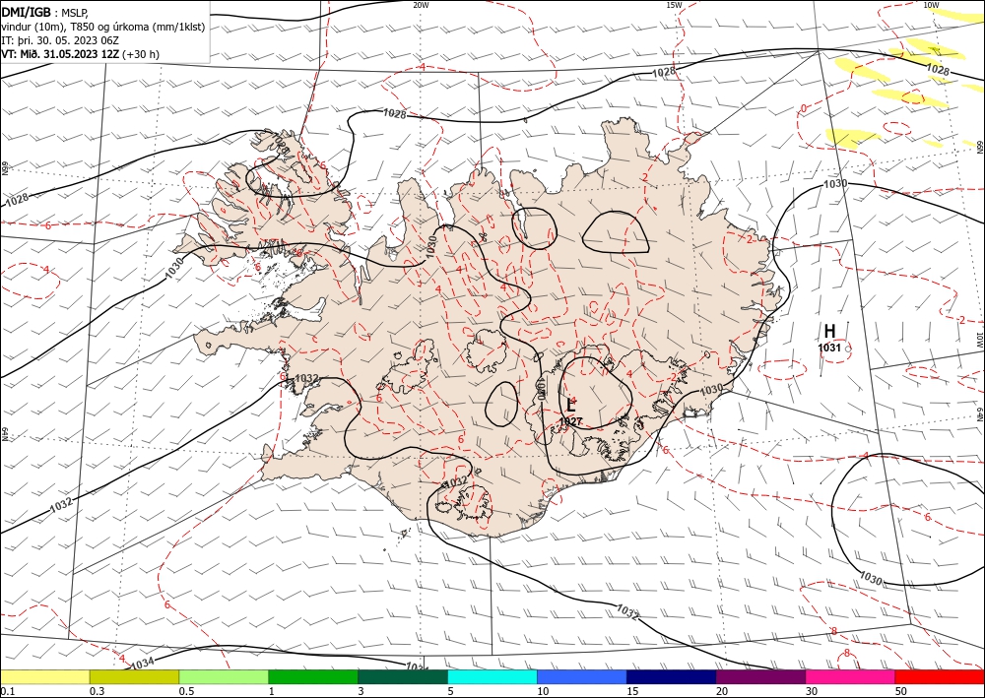Click the '50' legend scale value

coord(901,691)
